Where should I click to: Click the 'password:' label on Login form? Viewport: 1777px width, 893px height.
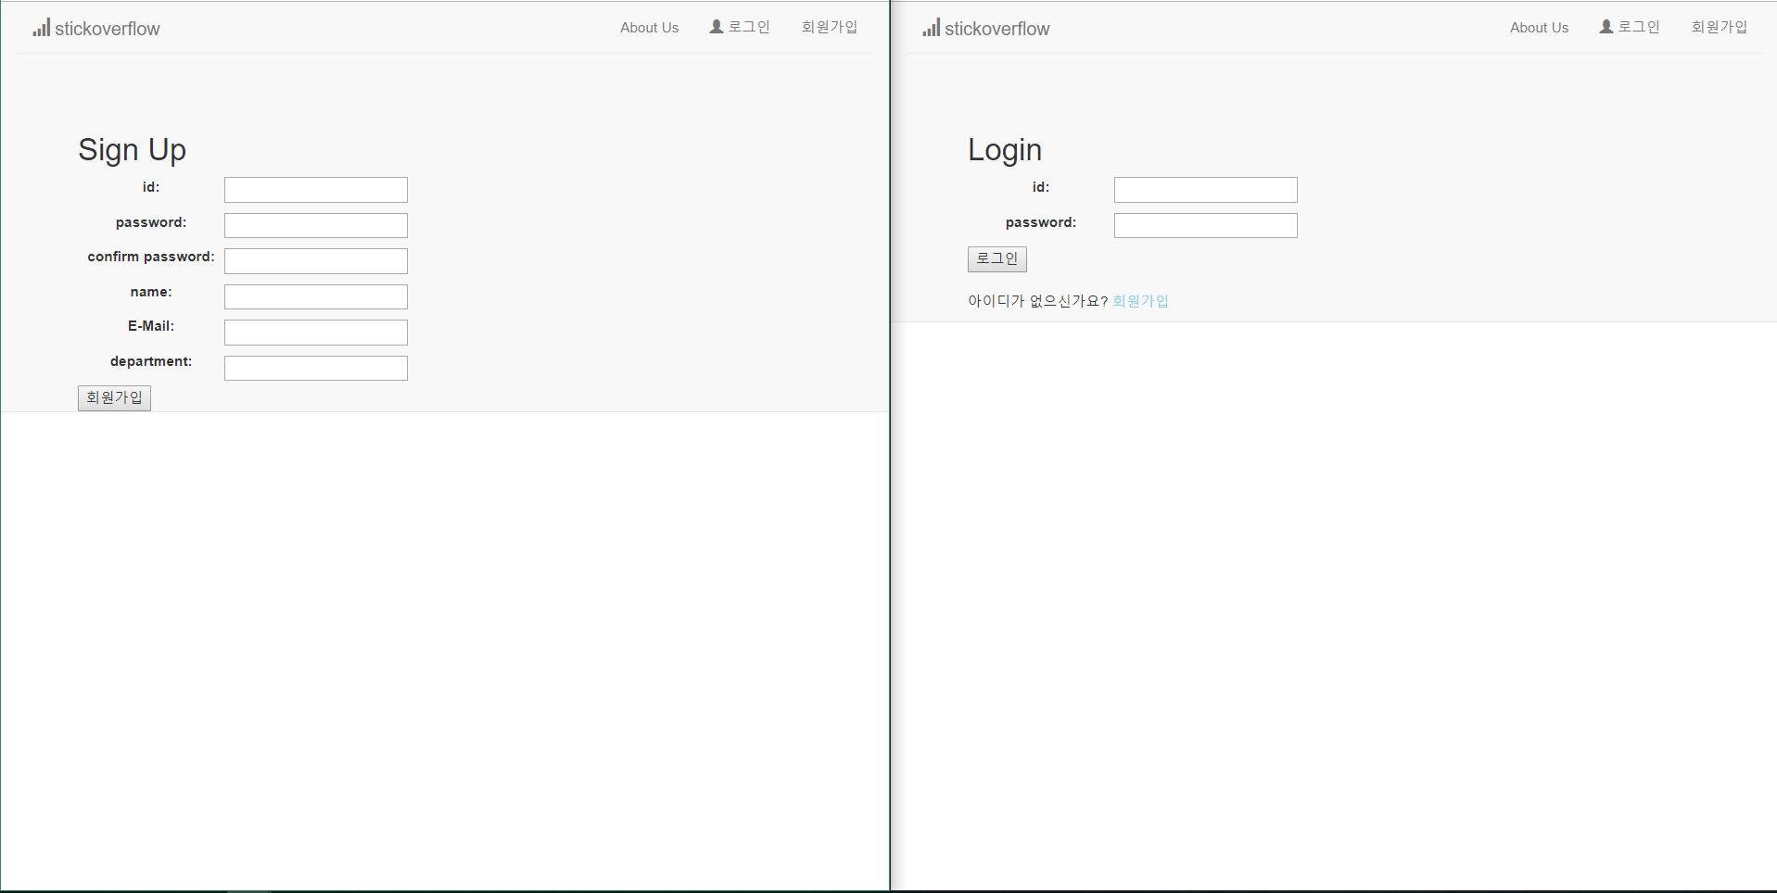(1041, 222)
